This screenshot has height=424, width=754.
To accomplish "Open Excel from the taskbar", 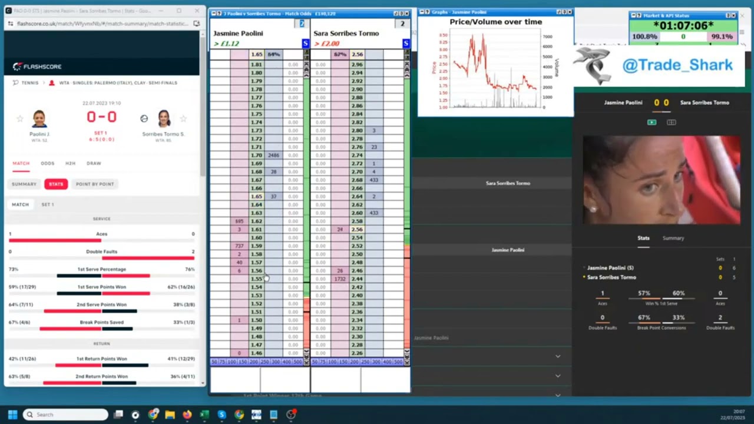I will (x=204, y=415).
